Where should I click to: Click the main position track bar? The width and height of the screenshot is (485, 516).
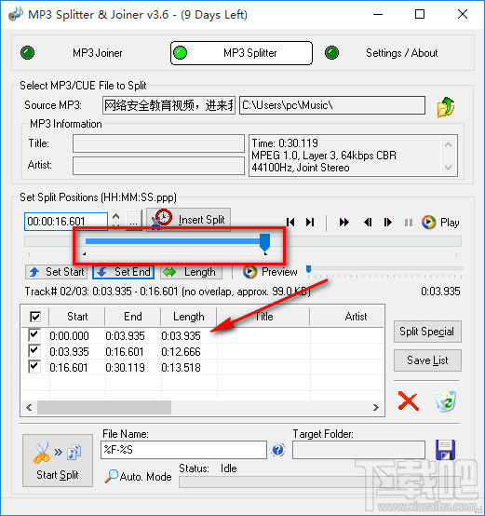tap(243, 241)
